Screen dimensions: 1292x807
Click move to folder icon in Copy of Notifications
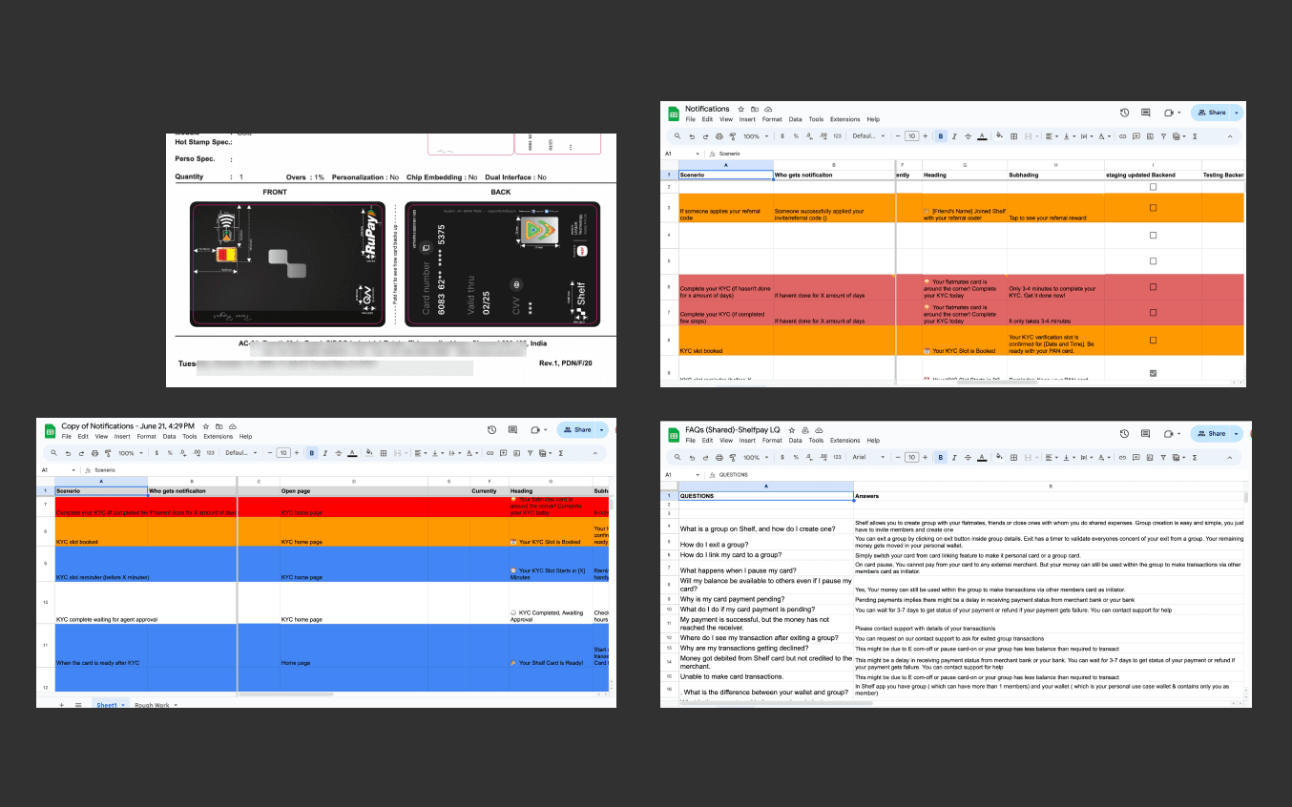coord(219,426)
